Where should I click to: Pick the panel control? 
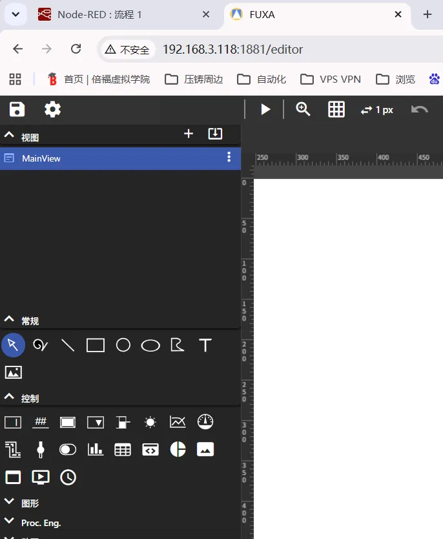(13, 478)
